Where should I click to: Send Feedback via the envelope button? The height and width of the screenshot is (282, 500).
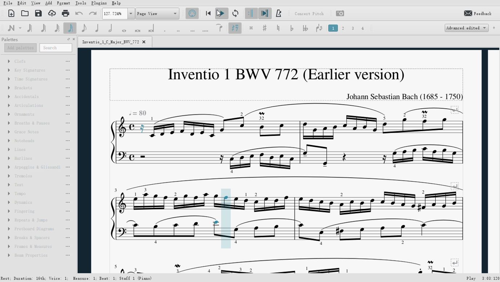coord(477,13)
